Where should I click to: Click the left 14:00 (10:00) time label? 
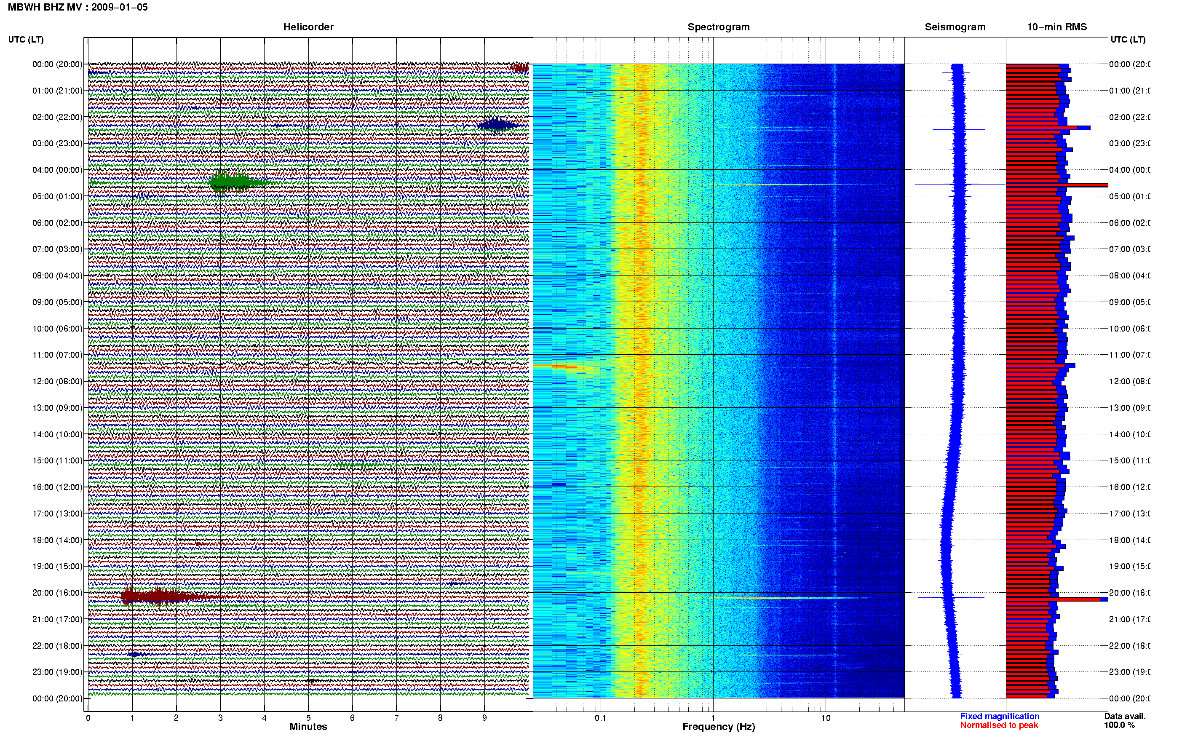point(57,434)
